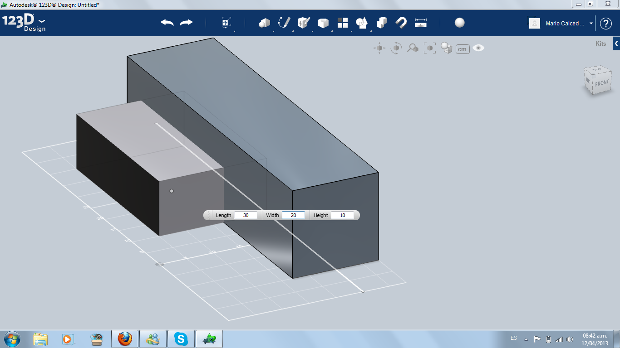
Task: Activate the Snap magnet tool
Action: click(401, 23)
